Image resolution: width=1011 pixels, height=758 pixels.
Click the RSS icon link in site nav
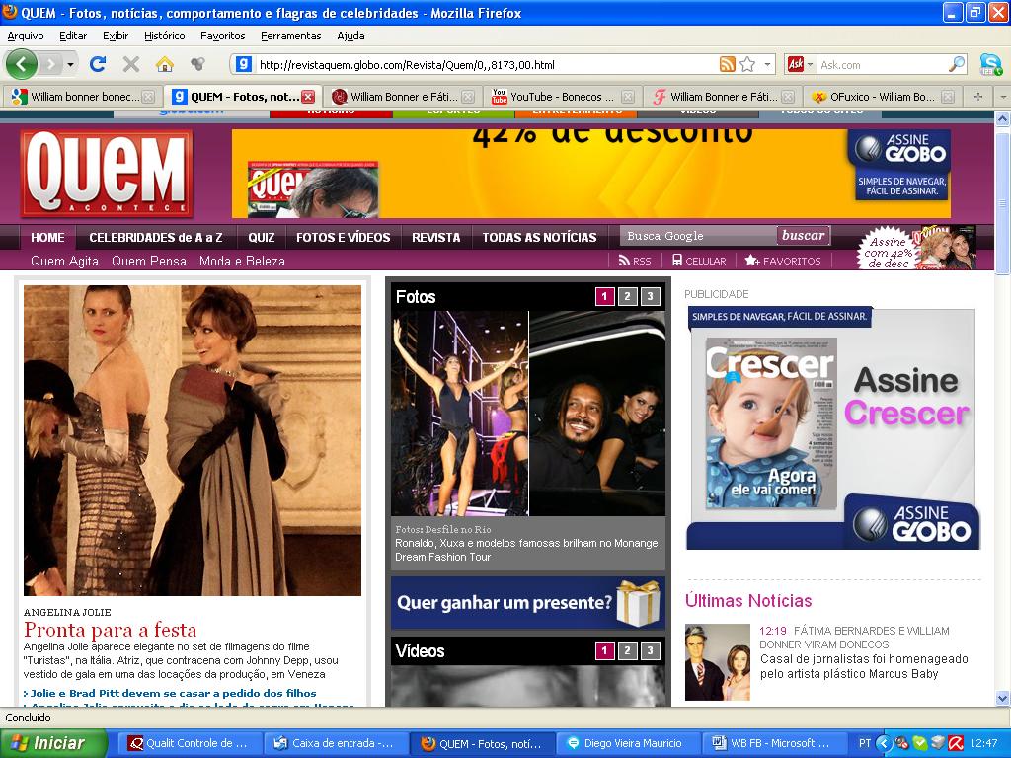point(635,261)
